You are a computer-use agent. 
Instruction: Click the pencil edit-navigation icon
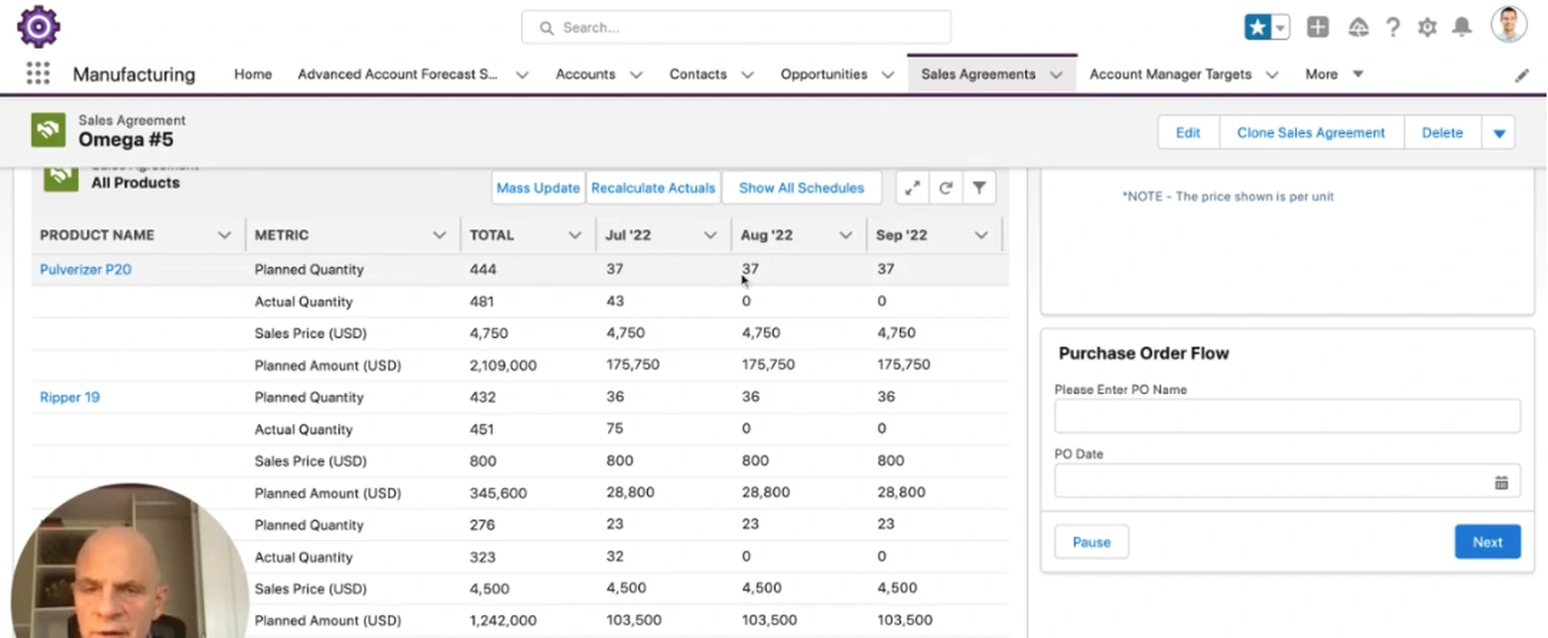click(1521, 75)
